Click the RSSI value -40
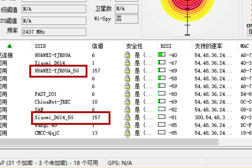 point(173,55)
